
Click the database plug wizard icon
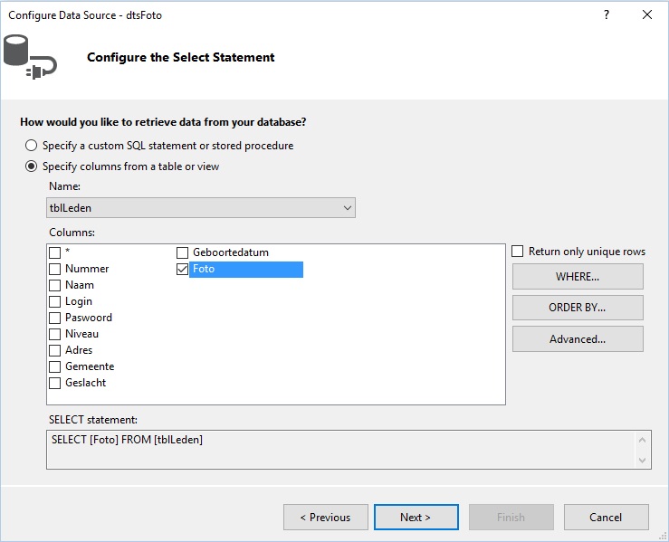tap(30, 57)
